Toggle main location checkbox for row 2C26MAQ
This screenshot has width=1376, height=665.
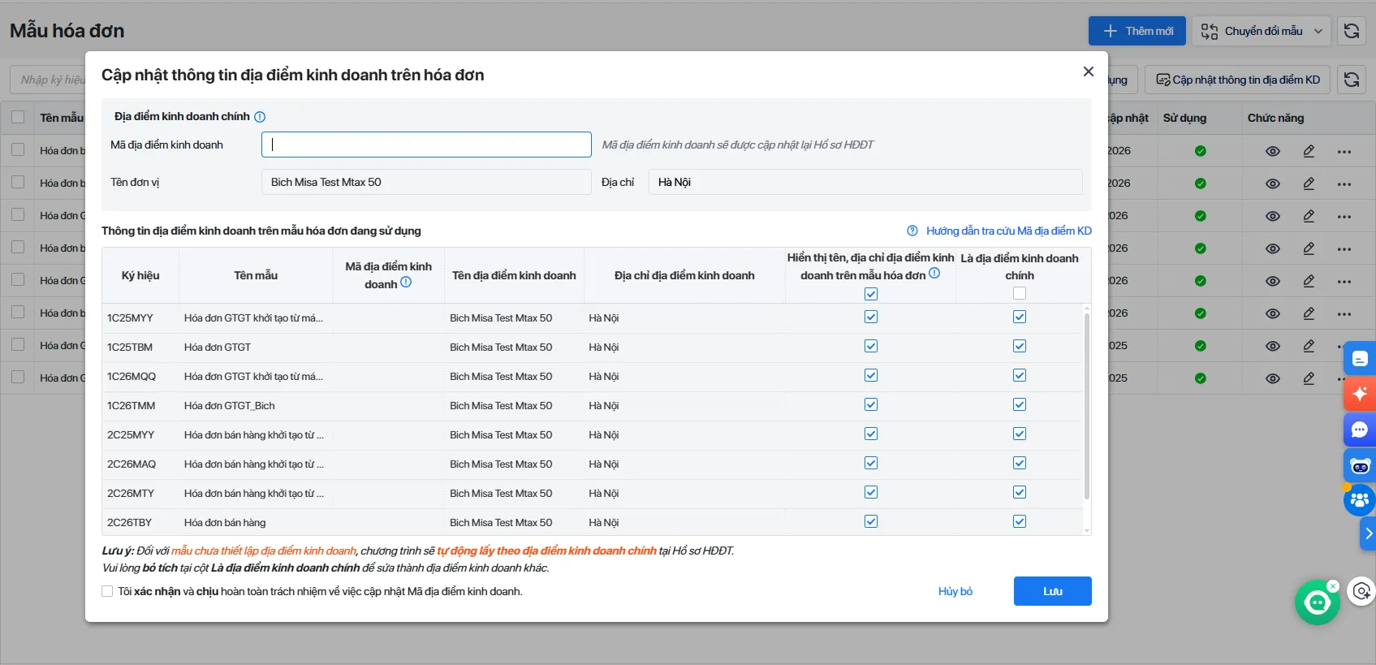point(1020,463)
